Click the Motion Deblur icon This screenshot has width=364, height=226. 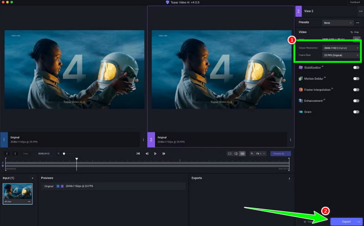[x=301, y=79]
